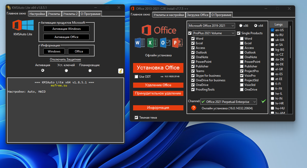This screenshot has height=168, width=307.
Task: Click KMSAuto Lite title bar app icon
Action: pos(8,7)
